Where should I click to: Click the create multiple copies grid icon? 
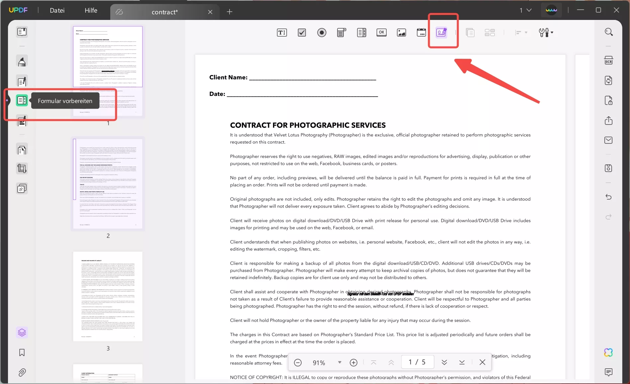point(490,33)
